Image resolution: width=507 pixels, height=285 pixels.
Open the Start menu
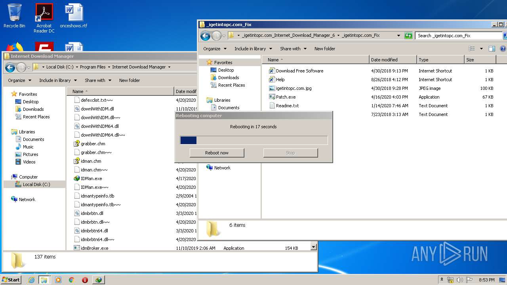click(x=11, y=280)
